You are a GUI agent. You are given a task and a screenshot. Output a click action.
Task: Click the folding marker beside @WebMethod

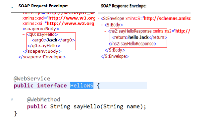point(12,99)
